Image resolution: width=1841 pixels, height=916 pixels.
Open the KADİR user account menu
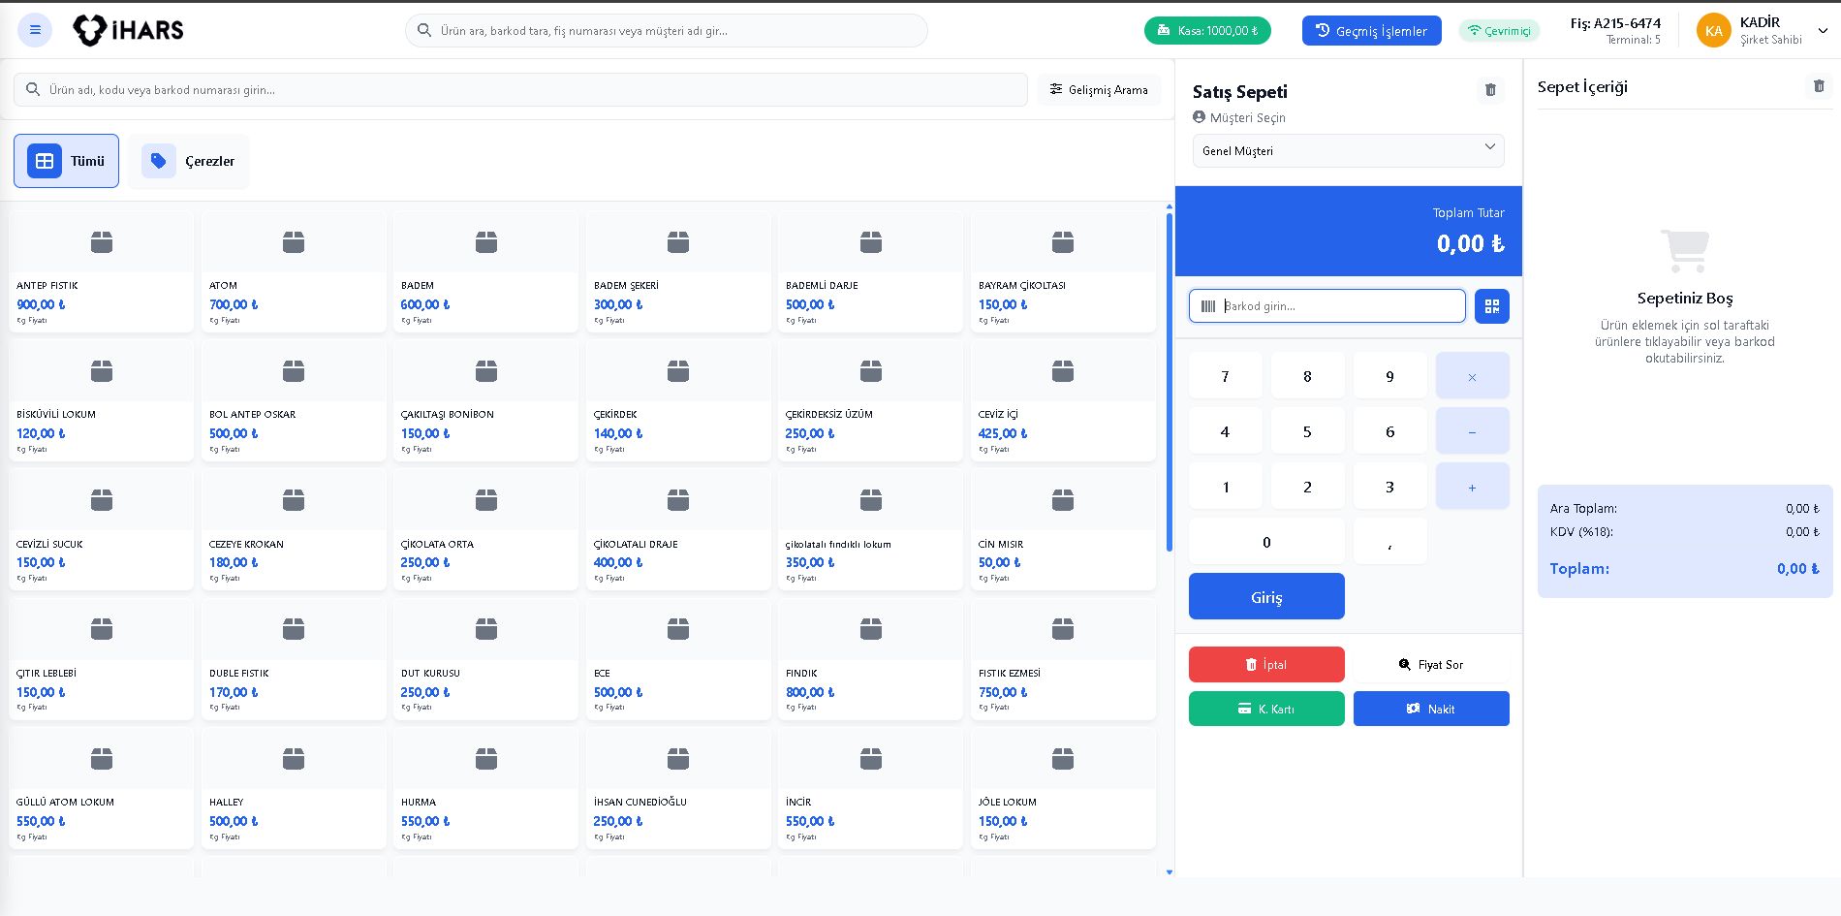[1762, 30]
